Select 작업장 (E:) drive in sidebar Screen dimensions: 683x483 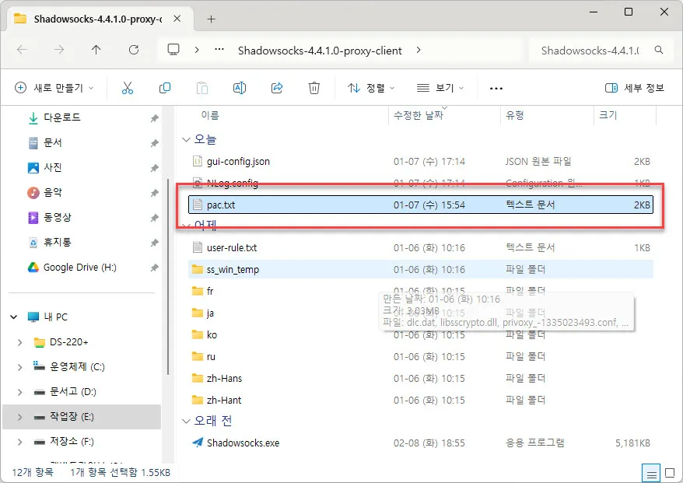82,417
